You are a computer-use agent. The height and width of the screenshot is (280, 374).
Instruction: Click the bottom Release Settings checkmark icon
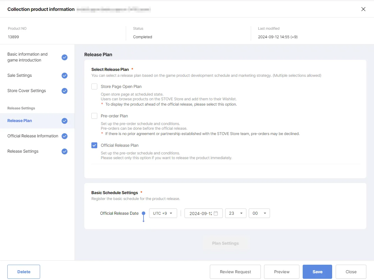pos(65,151)
